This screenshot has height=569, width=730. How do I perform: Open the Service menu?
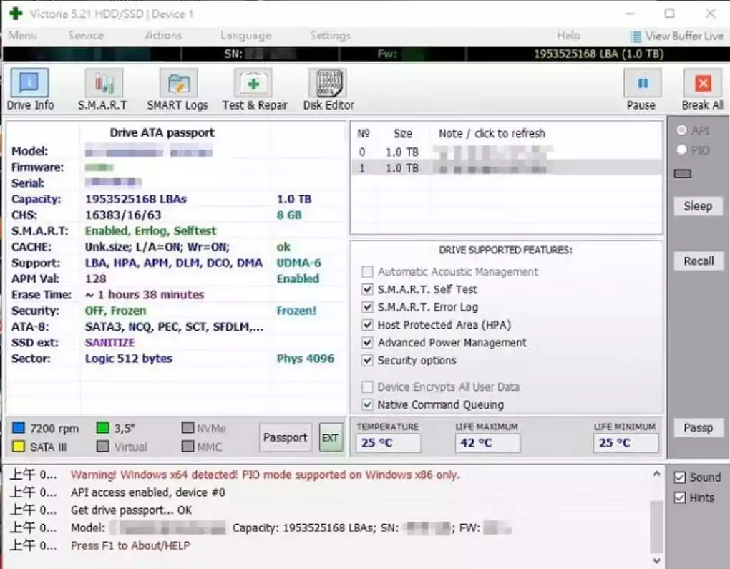pos(85,35)
